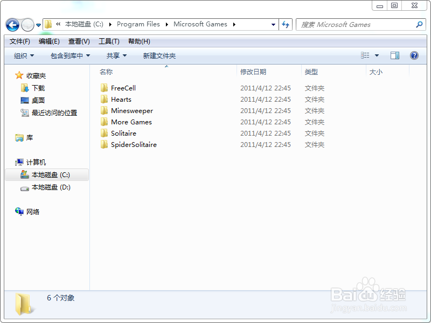Click the Forward navigation arrow

click(27, 25)
